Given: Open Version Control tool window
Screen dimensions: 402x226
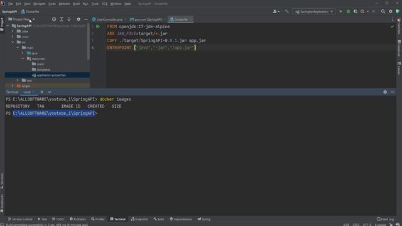Looking at the screenshot, I should (20, 219).
